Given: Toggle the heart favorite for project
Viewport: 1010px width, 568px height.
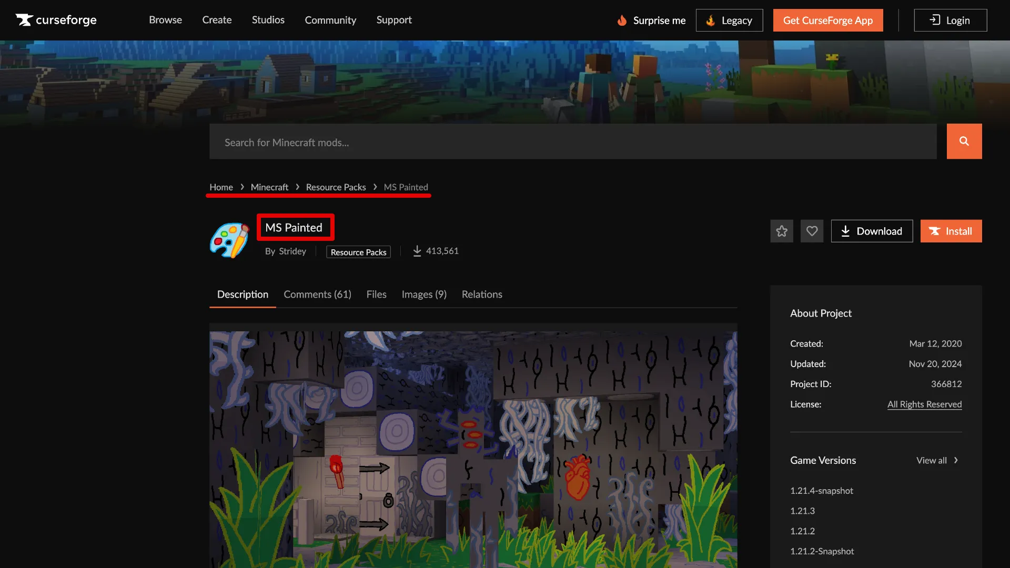Looking at the screenshot, I should point(812,230).
